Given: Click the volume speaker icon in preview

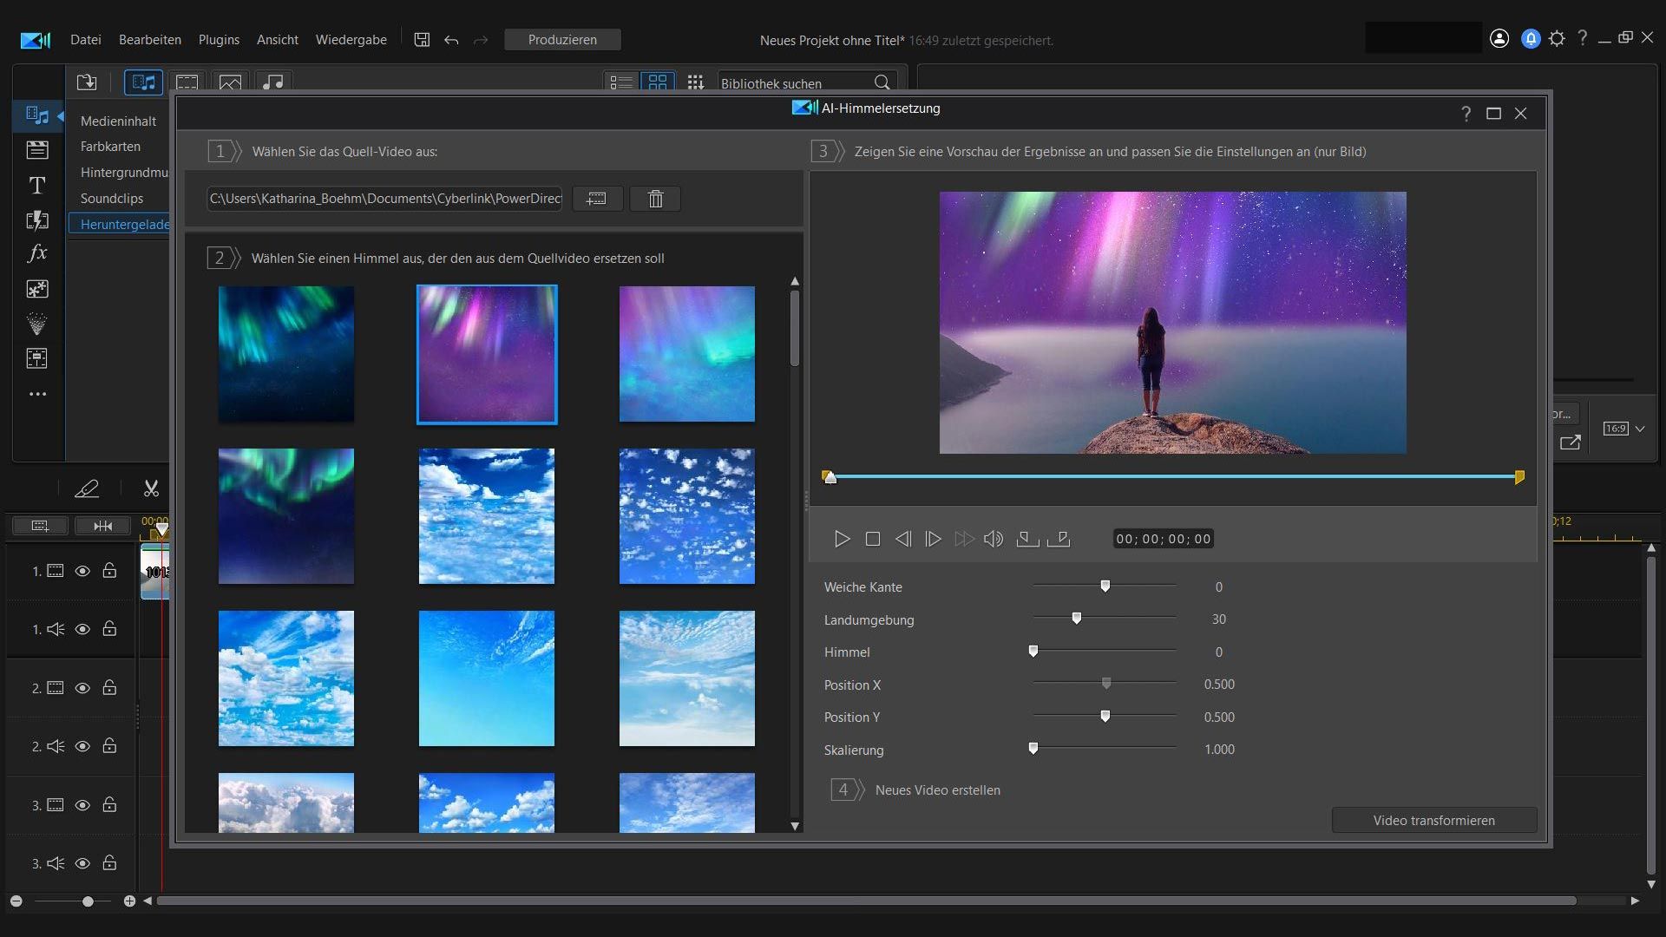Looking at the screenshot, I should [994, 539].
